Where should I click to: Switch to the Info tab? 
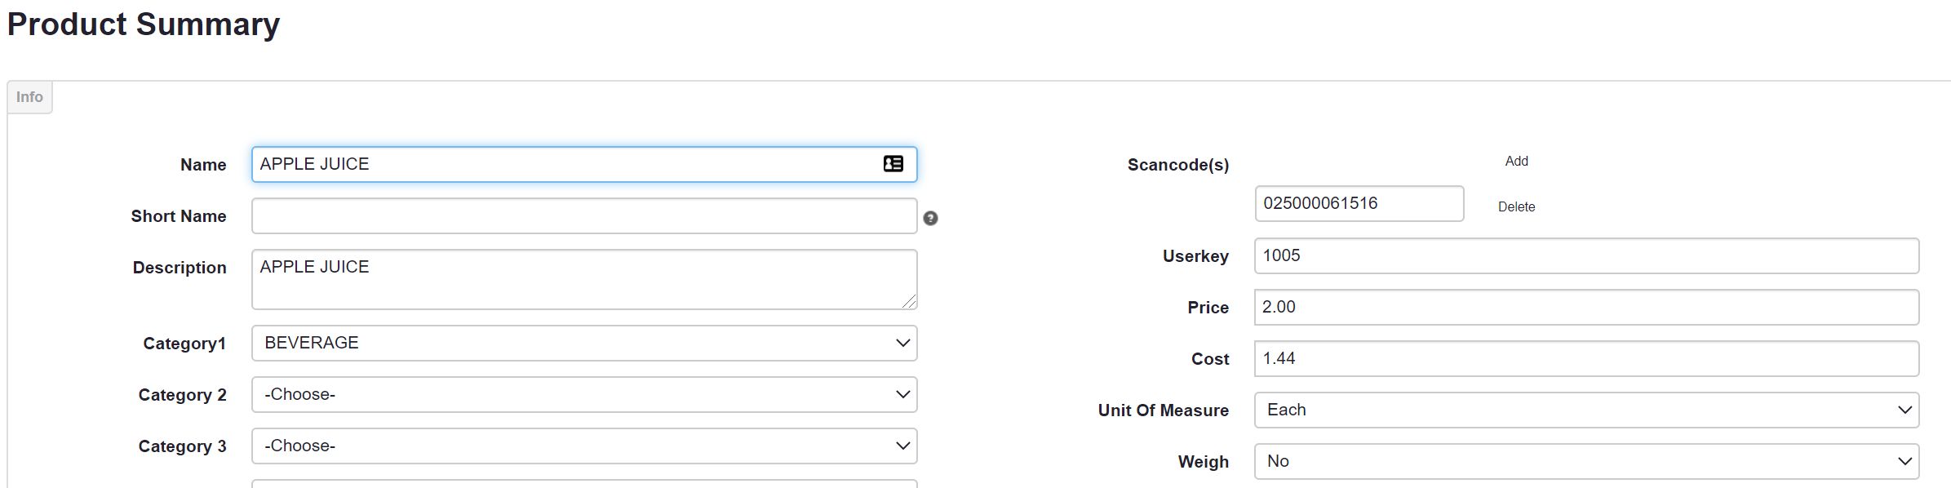(x=29, y=97)
